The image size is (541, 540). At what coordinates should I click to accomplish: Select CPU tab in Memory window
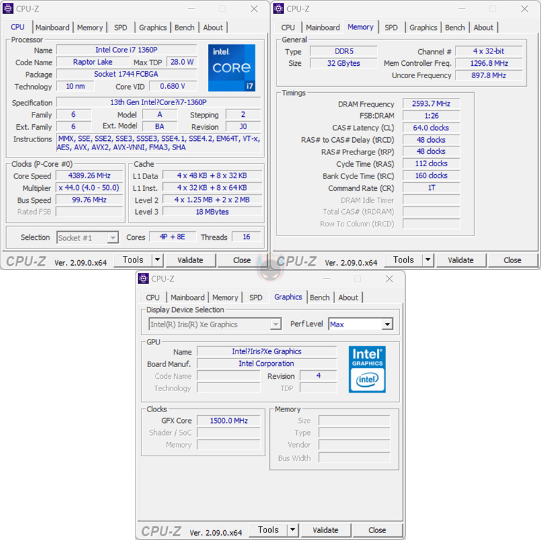click(288, 28)
